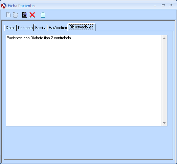Image resolution: width=177 pixels, height=164 pixels.
Task: Select the Observaciones tab
Action: pyautogui.click(x=82, y=27)
